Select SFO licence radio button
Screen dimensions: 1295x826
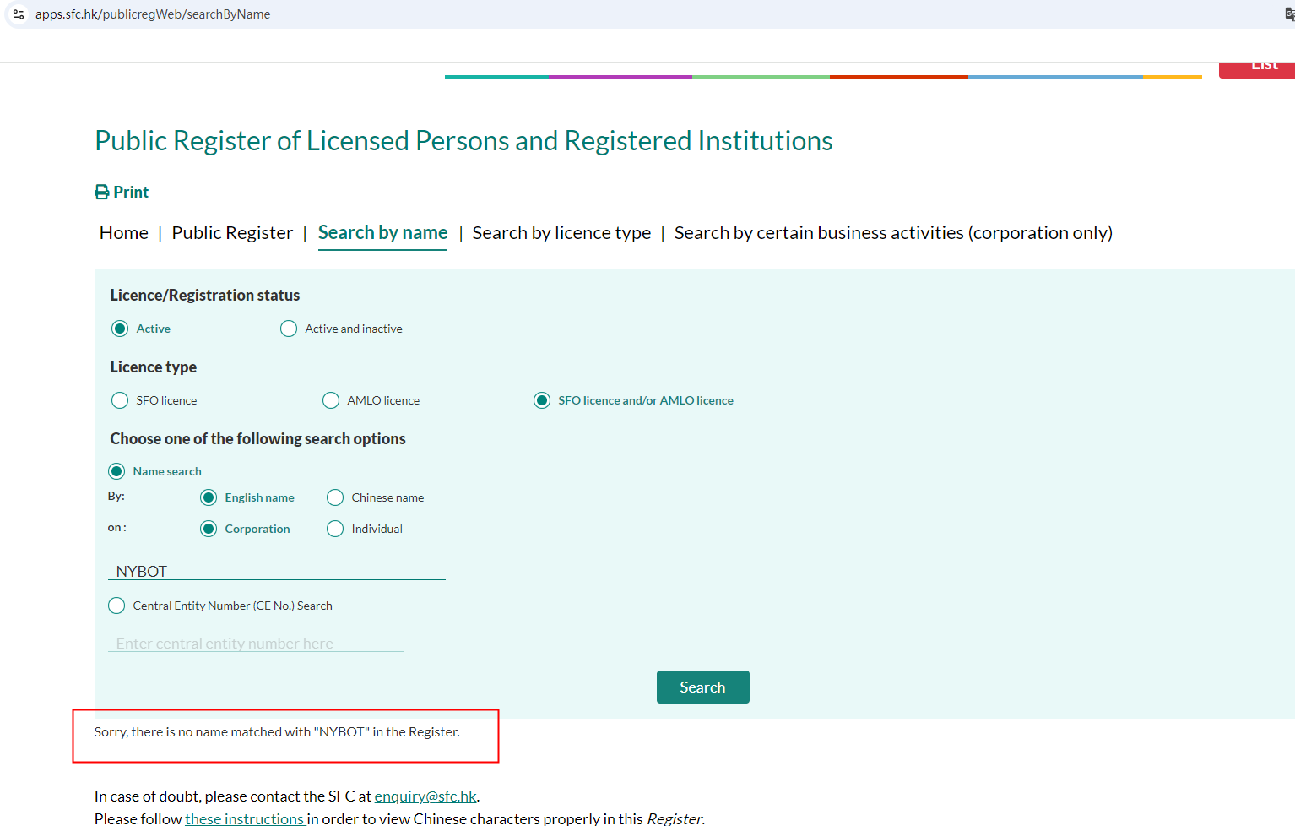point(120,400)
